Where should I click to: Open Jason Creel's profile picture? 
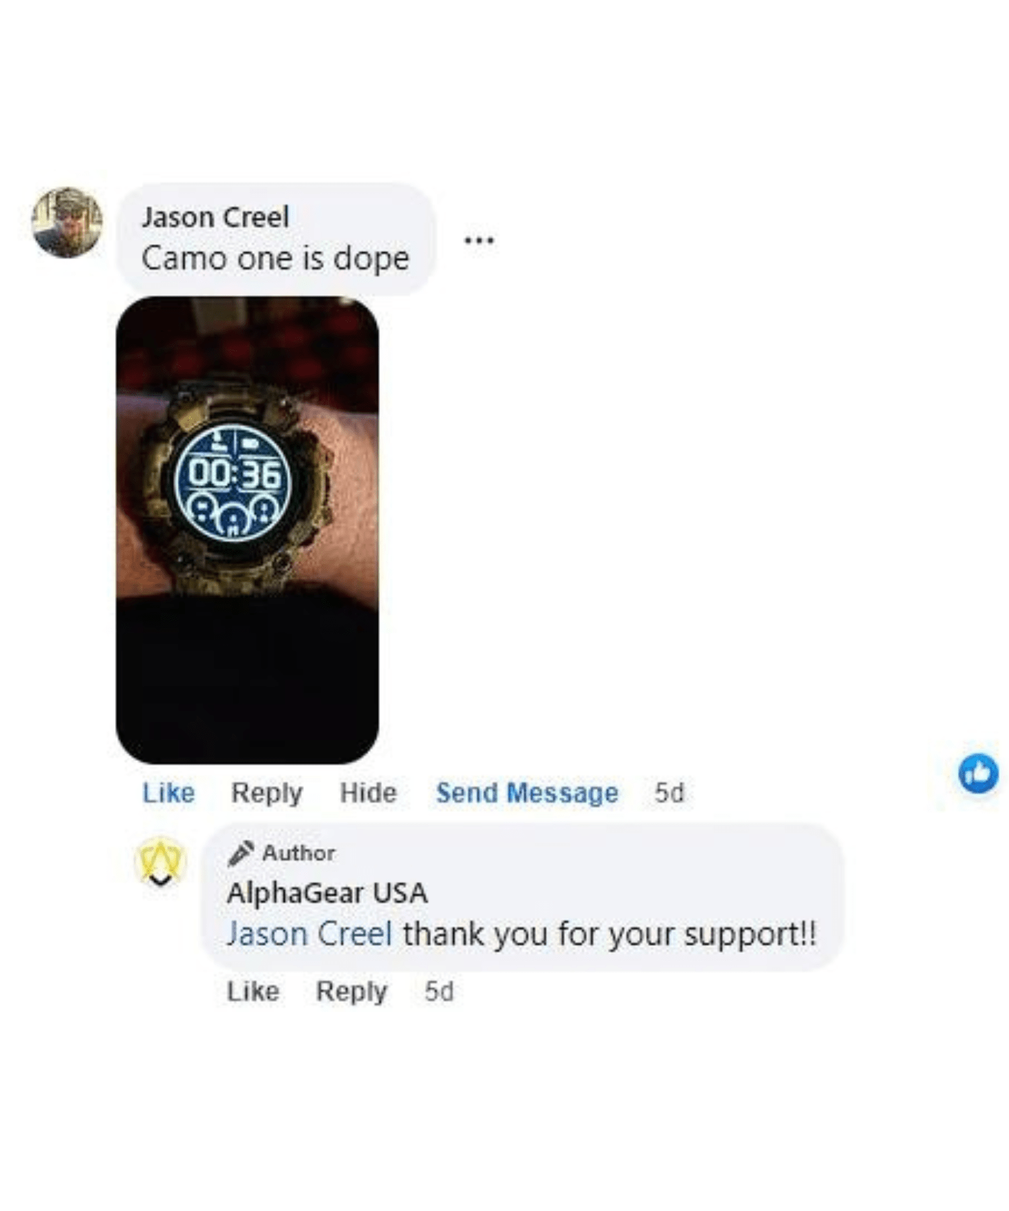pos(67,222)
